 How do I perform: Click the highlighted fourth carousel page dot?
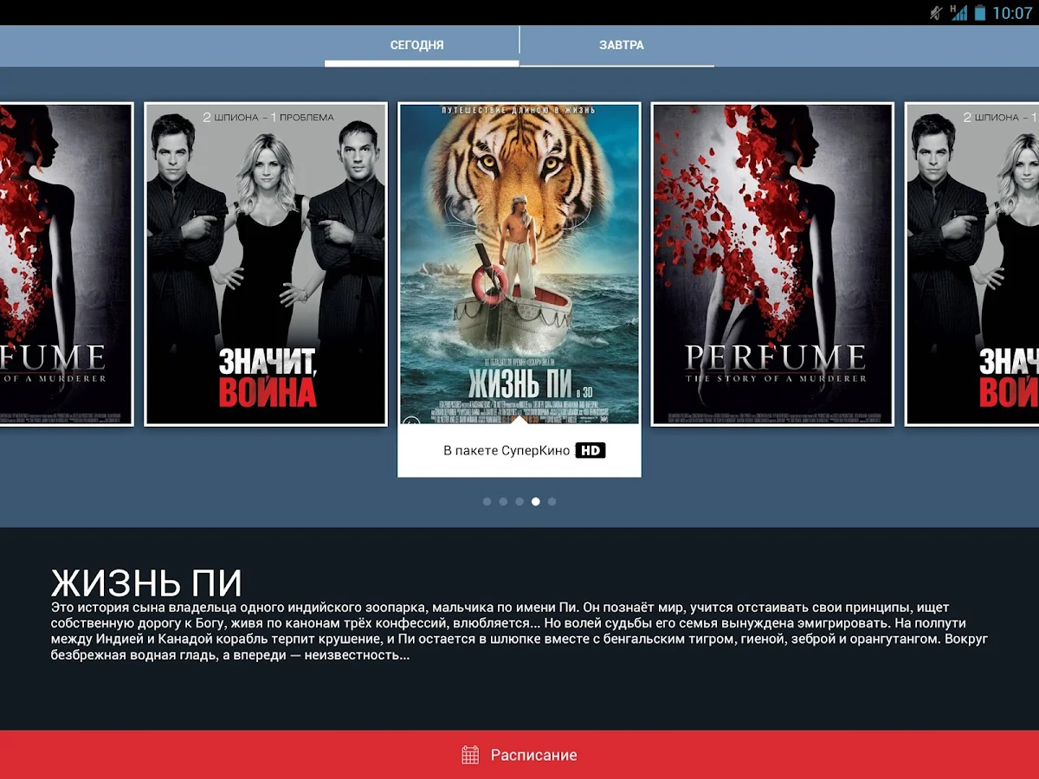(x=536, y=501)
